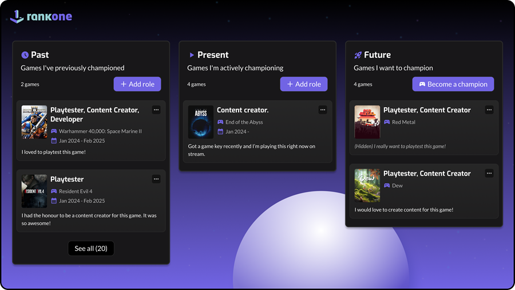Image resolution: width=515 pixels, height=290 pixels.
Task: Open three-dot menu on End of the Abyss card
Action: click(x=323, y=110)
